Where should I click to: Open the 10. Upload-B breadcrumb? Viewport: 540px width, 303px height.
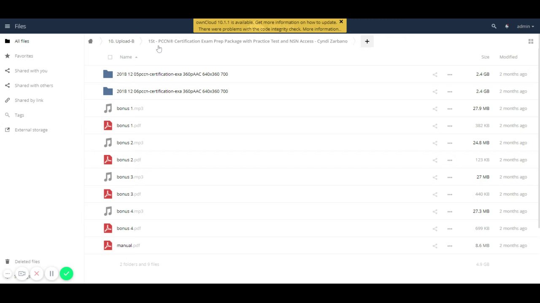pos(121,41)
